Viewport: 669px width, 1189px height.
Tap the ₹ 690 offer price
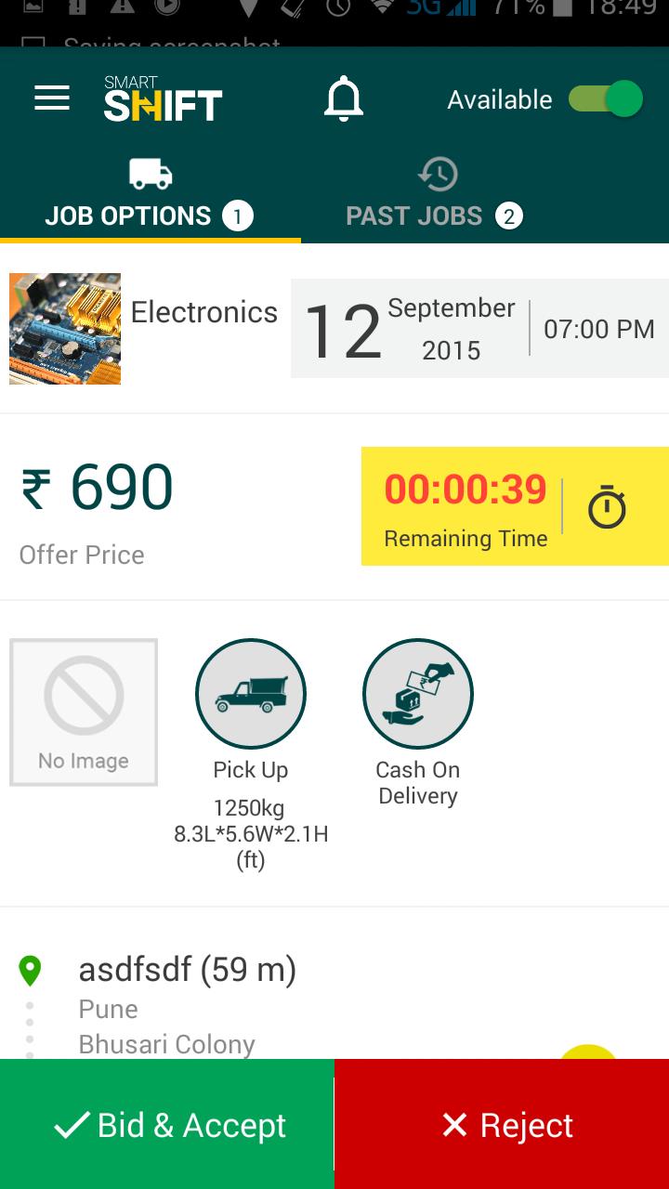pos(98,489)
